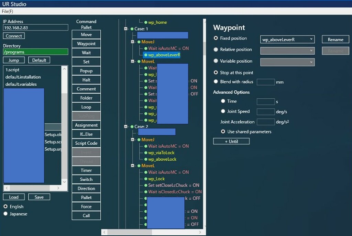Add a Folder command from the pallet
Viewport: 352px width, 236px height.
click(x=86, y=98)
